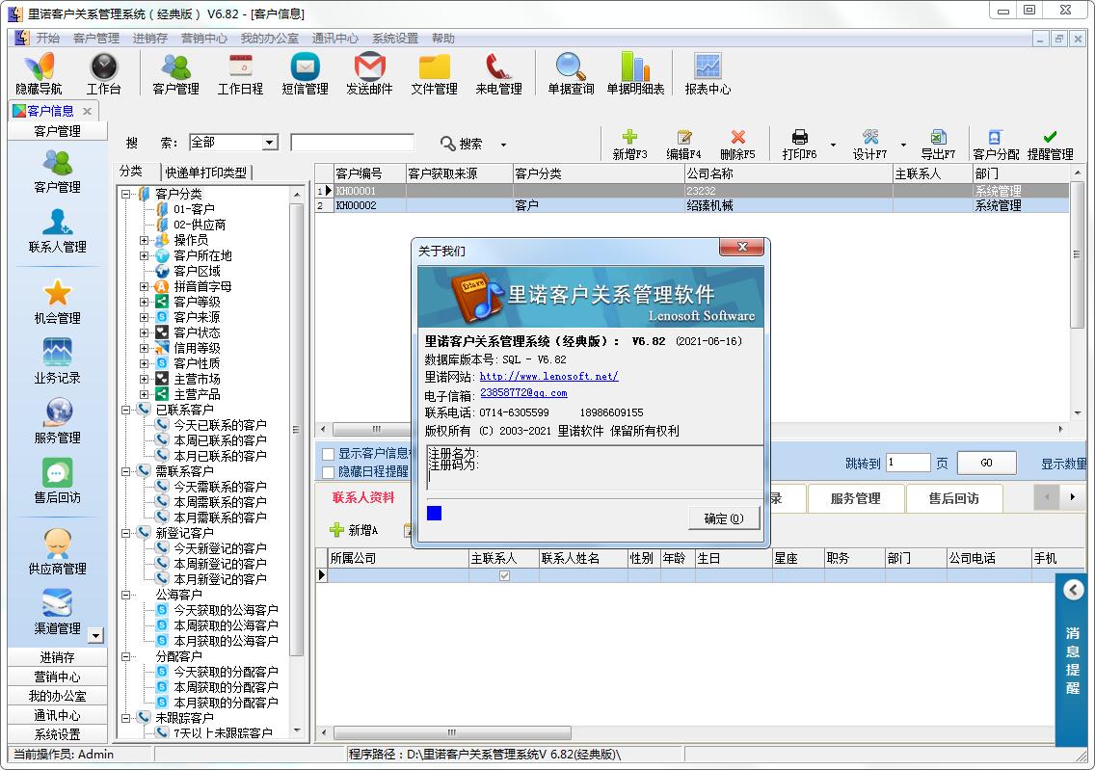Expand the 拼音首字母 tree node

(144, 286)
